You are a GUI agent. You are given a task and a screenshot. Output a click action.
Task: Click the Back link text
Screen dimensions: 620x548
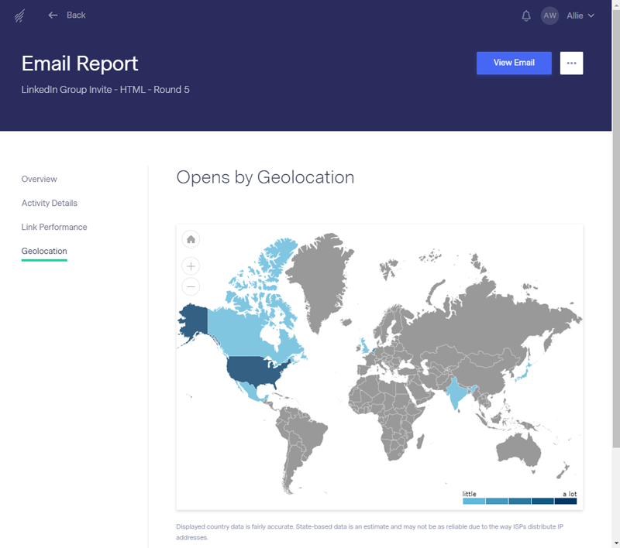click(76, 15)
